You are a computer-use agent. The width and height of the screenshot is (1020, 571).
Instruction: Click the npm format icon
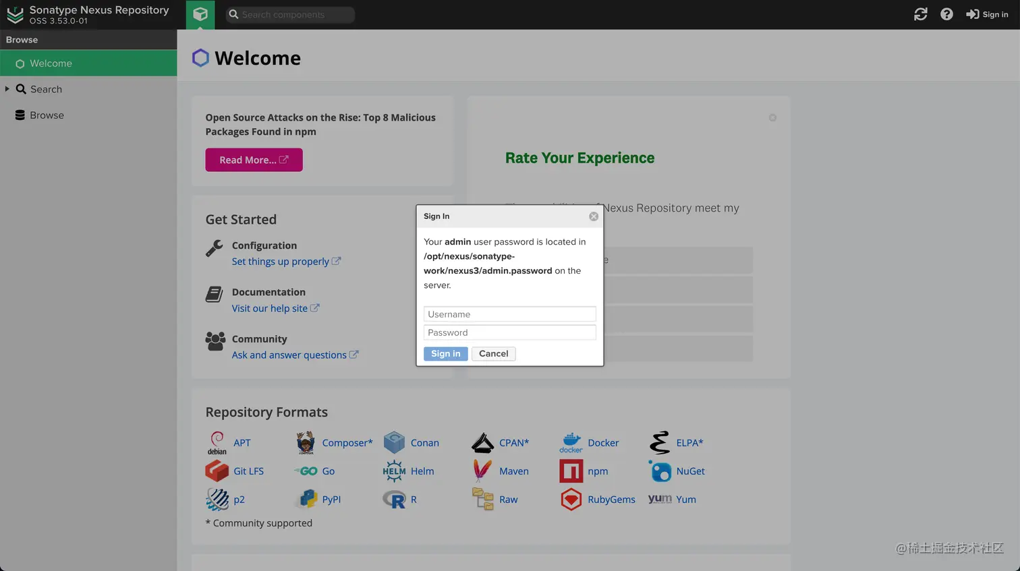tap(571, 471)
